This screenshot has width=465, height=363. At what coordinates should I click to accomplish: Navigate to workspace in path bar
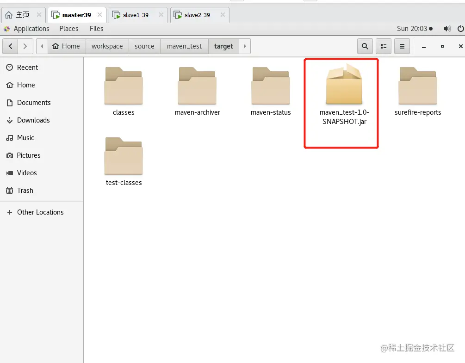point(107,46)
